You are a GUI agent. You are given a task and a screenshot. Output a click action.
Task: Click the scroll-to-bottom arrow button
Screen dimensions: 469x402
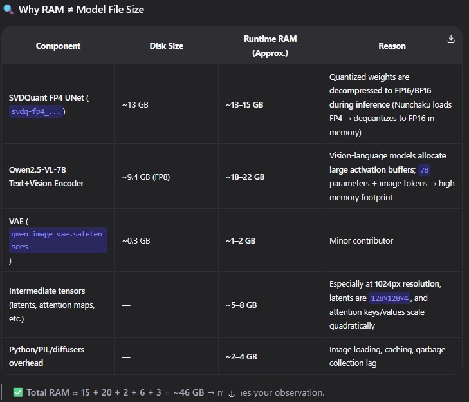tap(232, 394)
